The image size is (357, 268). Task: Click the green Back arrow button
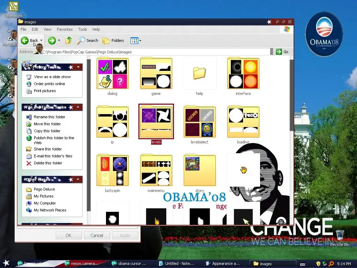[x=25, y=40]
